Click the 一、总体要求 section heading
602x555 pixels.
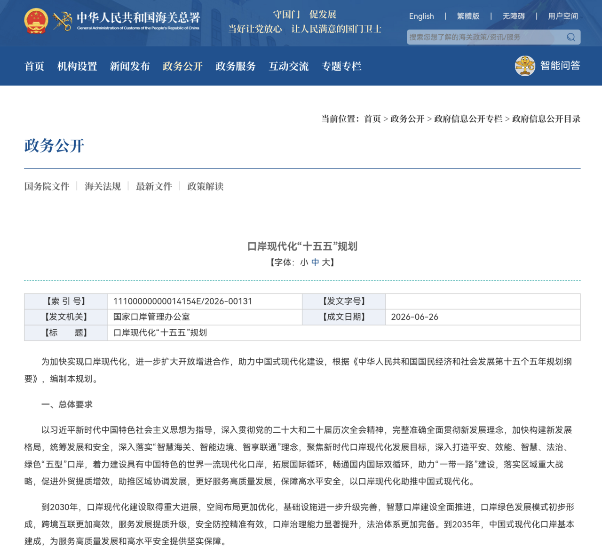click(67, 404)
